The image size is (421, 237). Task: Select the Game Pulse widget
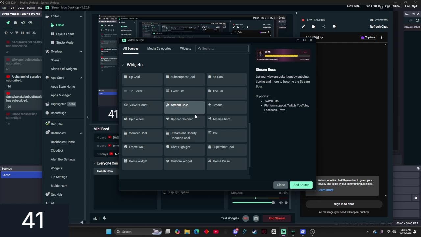(227, 164)
